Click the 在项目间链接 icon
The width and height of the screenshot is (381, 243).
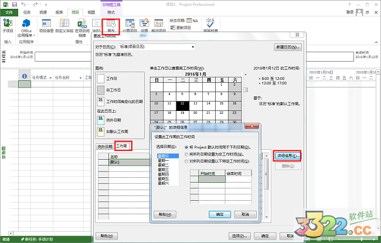tap(82, 23)
